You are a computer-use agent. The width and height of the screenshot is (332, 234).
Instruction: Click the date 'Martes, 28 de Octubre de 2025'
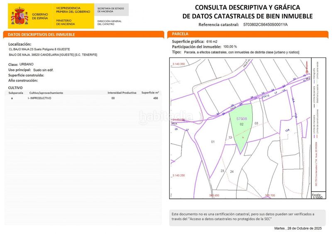tap(298, 228)
